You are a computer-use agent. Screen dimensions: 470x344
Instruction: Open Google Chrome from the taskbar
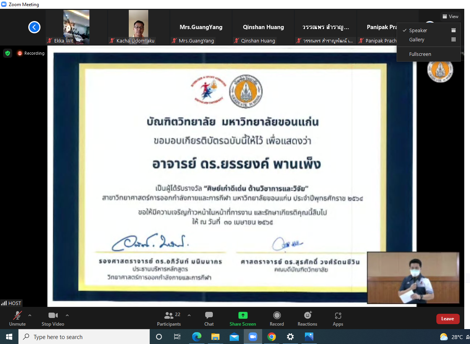click(272, 337)
